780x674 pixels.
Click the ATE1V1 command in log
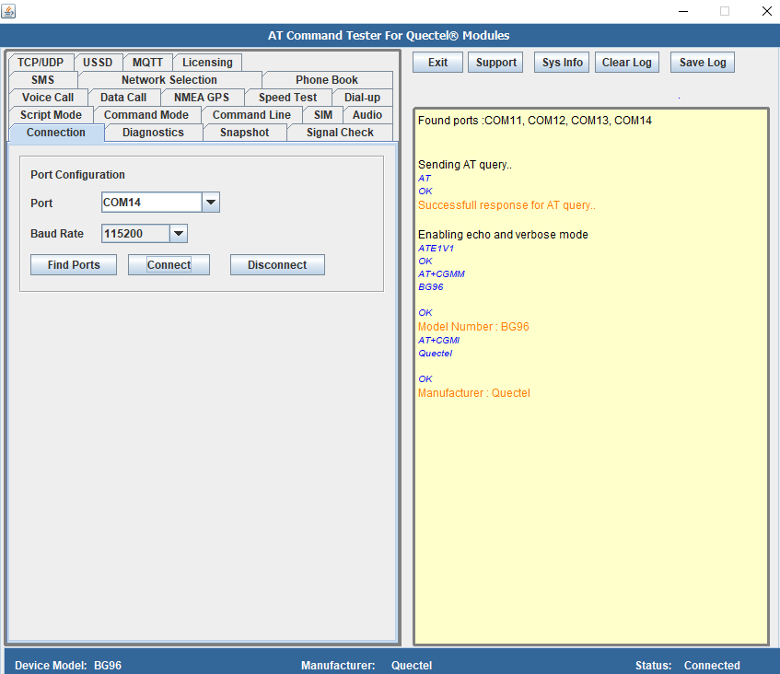tap(436, 249)
